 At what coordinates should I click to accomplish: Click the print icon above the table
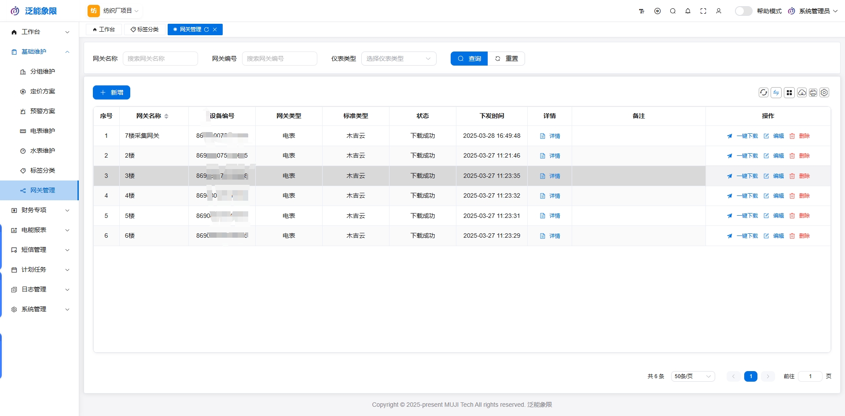(813, 92)
